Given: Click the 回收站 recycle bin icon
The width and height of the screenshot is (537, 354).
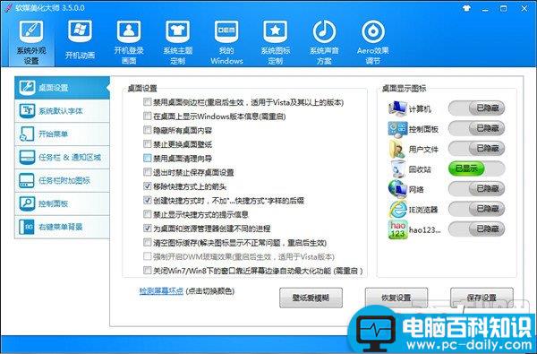Looking at the screenshot, I should (x=398, y=169).
